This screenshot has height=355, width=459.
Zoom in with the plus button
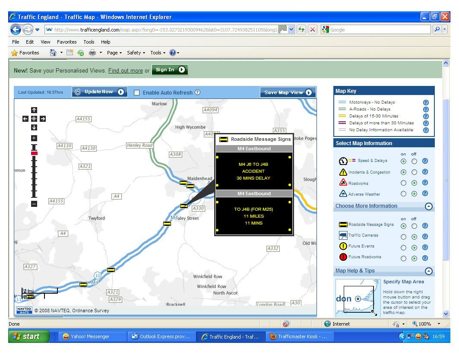click(34, 138)
